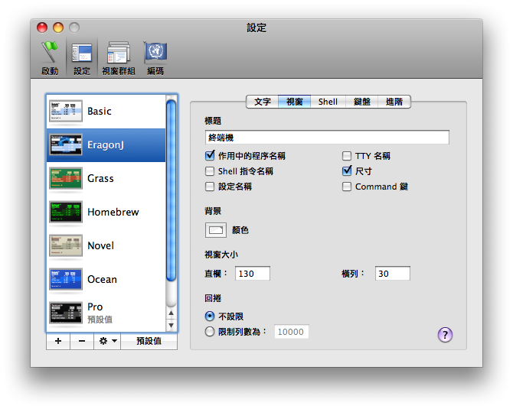
Task: Select the Homebrew profile thumbnail
Action: coord(66,212)
